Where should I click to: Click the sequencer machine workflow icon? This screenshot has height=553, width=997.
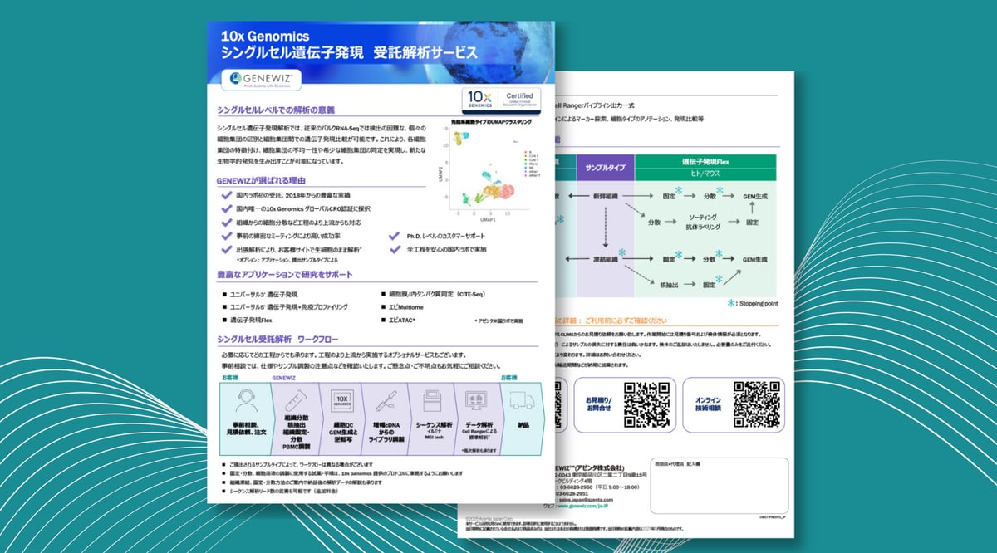coord(431,400)
